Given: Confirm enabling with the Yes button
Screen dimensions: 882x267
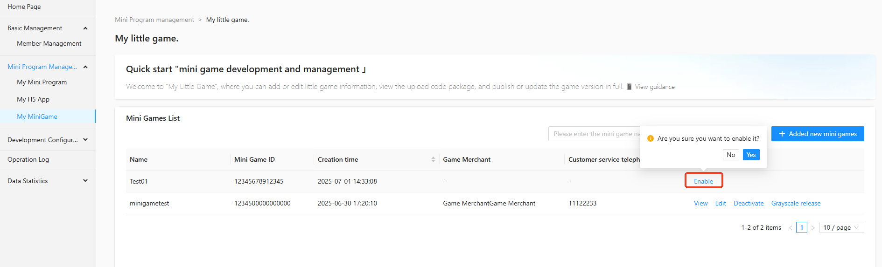Looking at the screenshot, I should coord(751,155).
